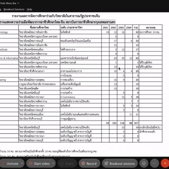Open the more options ellipsis button

154,163
